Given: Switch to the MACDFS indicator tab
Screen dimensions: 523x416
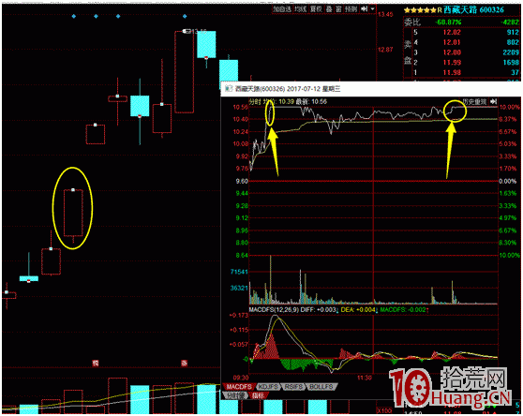Looking at the screenshot, I should coord(239,387).
